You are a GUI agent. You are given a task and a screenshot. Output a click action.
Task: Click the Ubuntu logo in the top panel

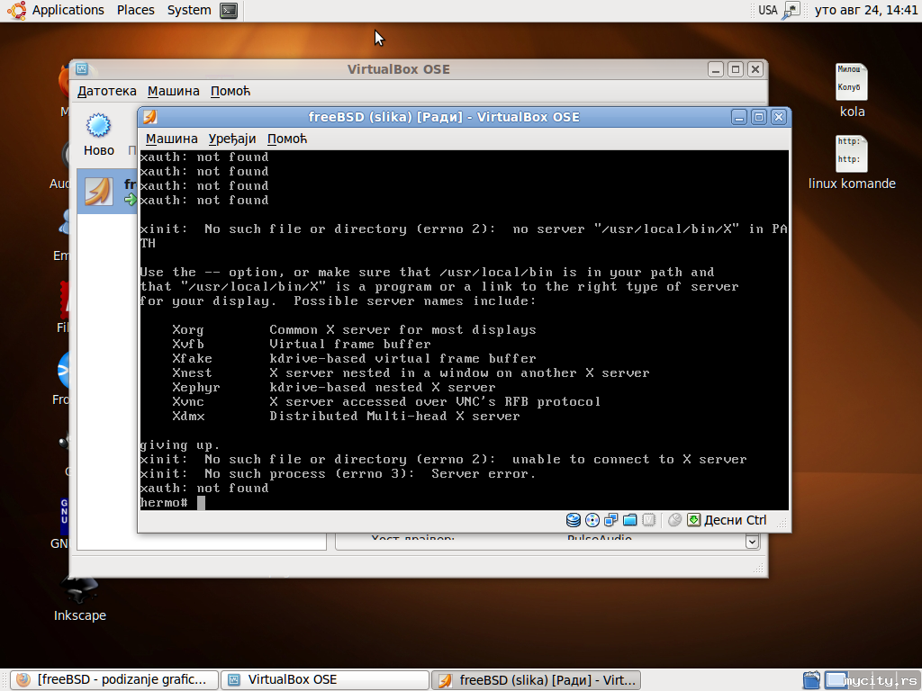point(16,10)
